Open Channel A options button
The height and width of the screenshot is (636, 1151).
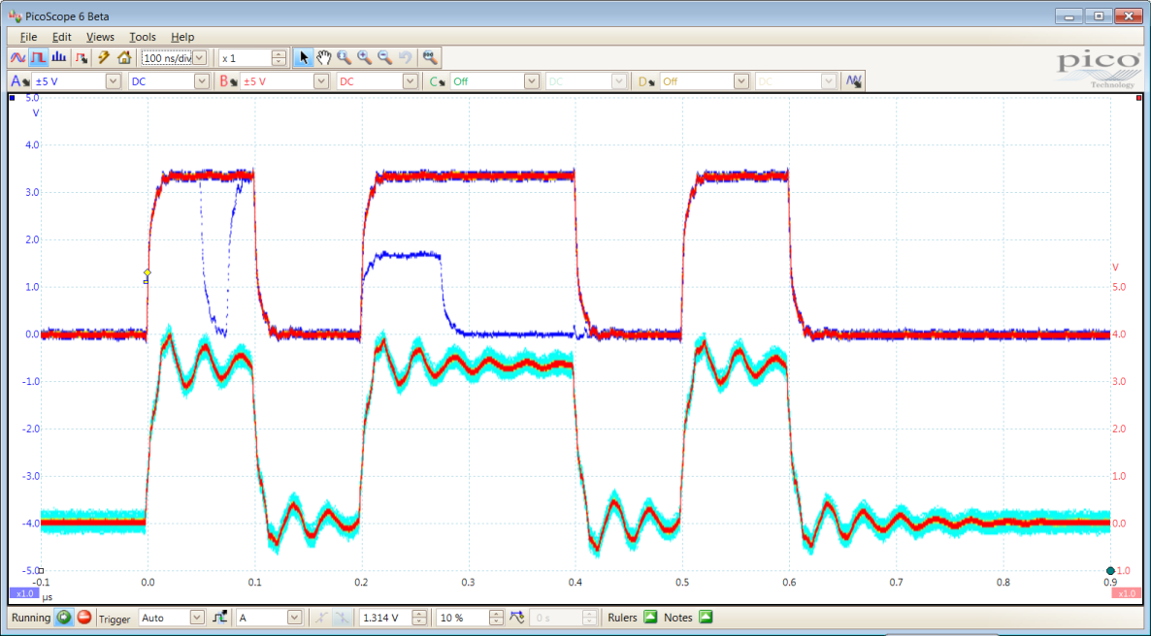(19, 81)
